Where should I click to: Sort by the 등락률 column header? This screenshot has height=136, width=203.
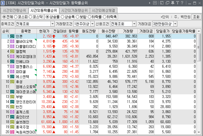[x=73, y=31]
